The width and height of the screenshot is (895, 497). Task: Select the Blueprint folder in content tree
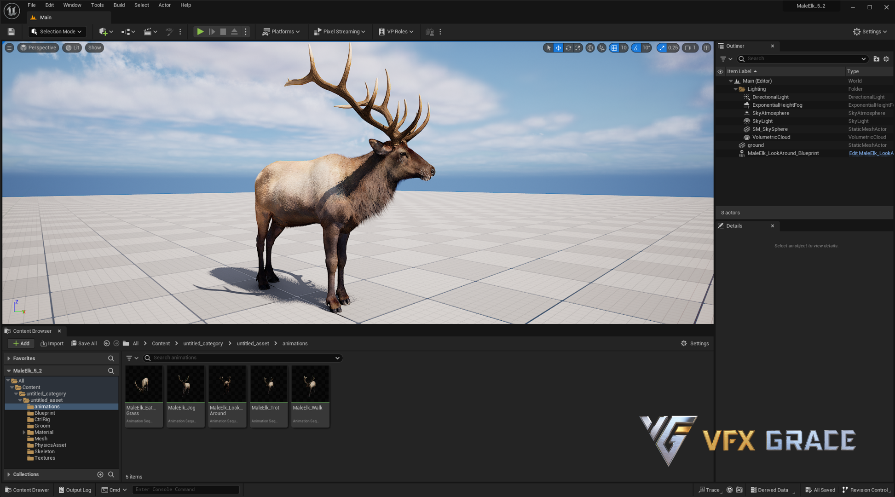45,413
